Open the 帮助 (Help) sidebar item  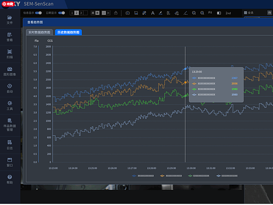(9, 179)
